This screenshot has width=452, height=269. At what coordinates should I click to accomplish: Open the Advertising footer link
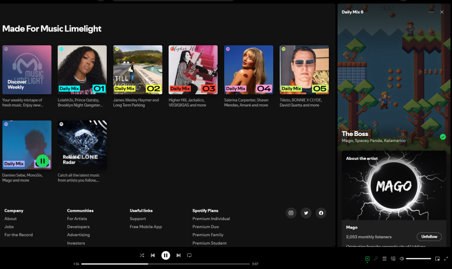(x=79, y=235)
